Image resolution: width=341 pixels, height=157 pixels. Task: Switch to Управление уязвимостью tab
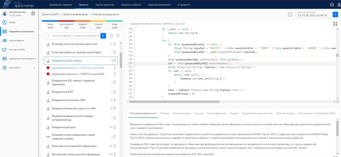[257, 113]
